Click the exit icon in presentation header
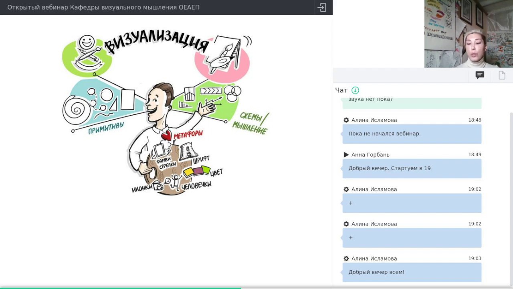 point(322,7)
